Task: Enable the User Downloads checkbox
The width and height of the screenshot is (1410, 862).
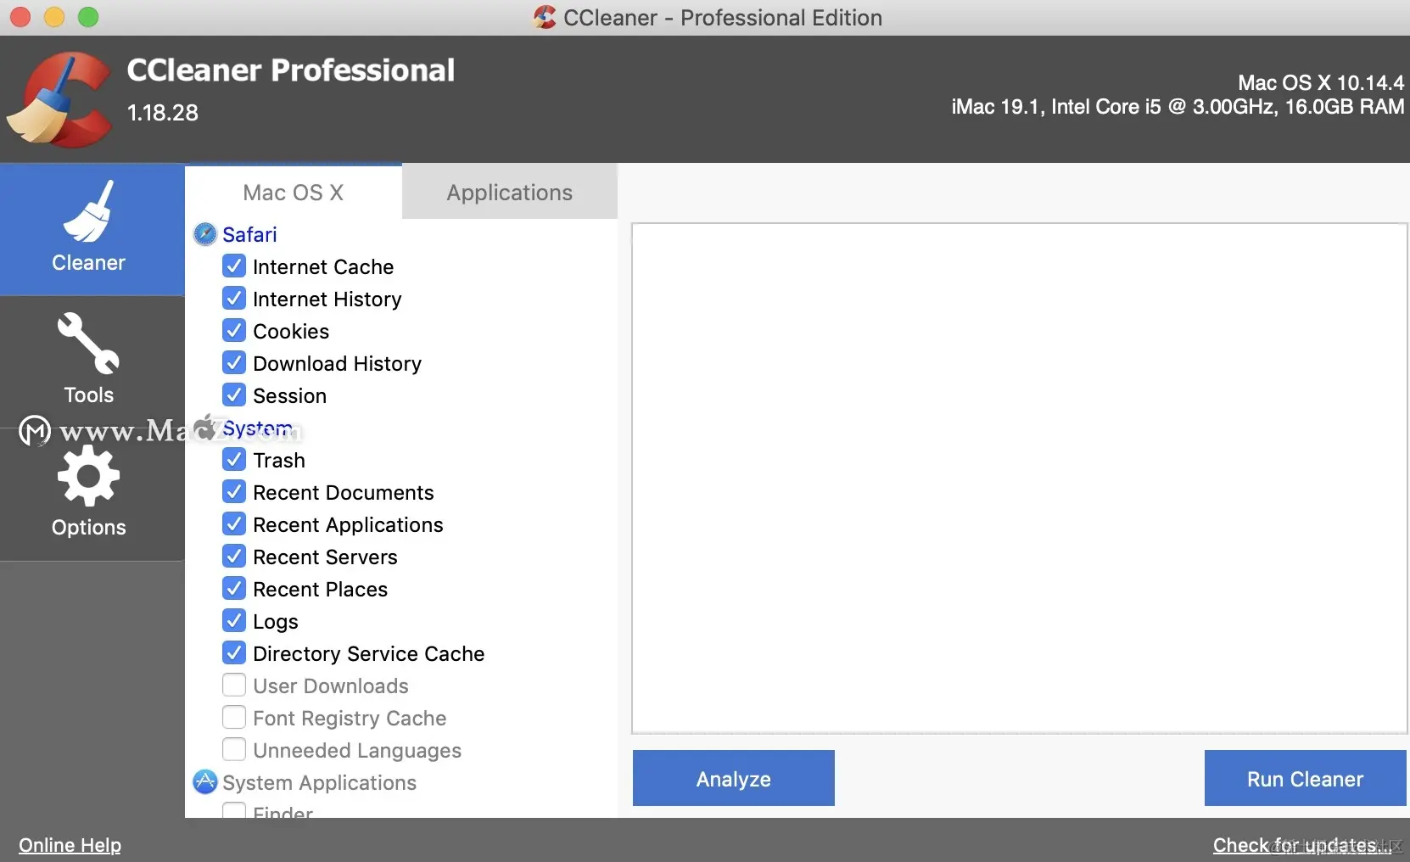Action: 234,686
